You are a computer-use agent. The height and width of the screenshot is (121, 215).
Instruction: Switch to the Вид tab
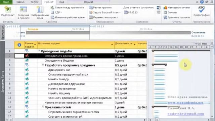click(62, 2)
